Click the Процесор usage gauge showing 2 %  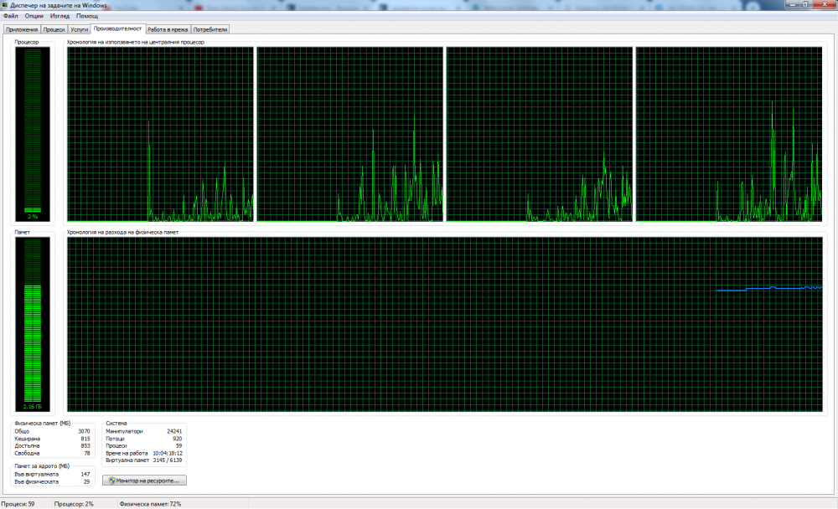(x=33, y=134)
